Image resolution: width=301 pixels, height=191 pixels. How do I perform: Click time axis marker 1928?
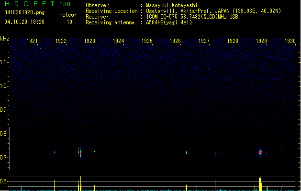pos(233,41)
